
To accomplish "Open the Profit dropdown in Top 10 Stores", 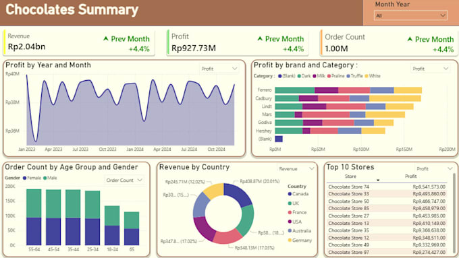I will click(x=434, y=168).
